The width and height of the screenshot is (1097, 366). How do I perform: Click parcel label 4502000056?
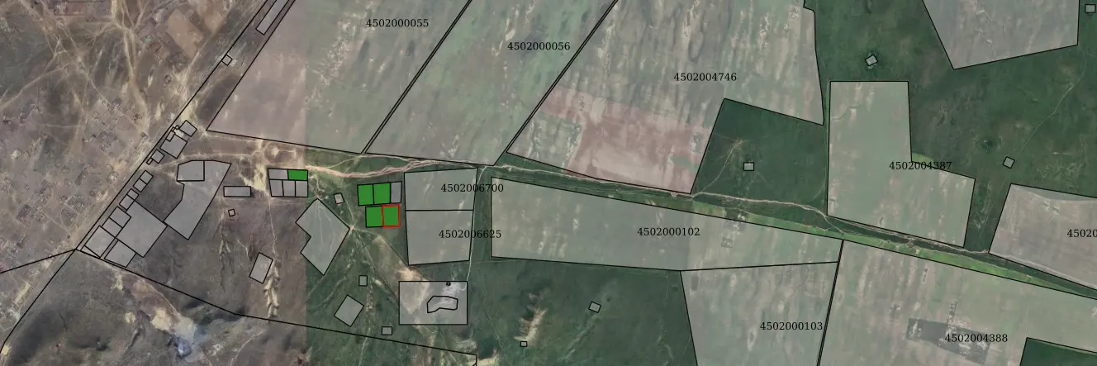[538, 46]
